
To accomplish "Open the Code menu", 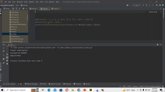I will tap(26, 2).
